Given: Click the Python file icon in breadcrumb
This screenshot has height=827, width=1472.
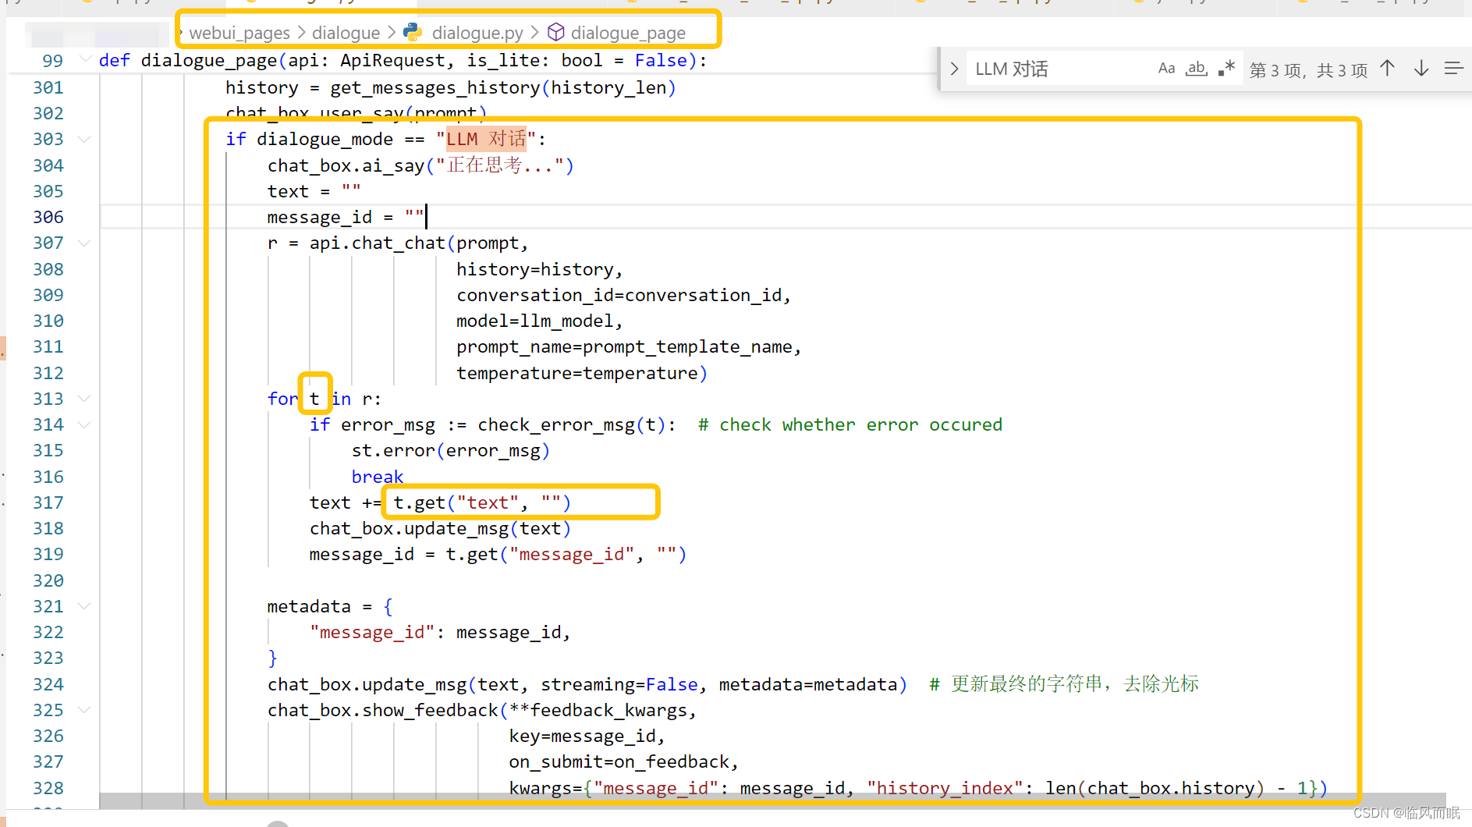Looking at the screenshot, I should pyautogui.click(x=413, y=32).
